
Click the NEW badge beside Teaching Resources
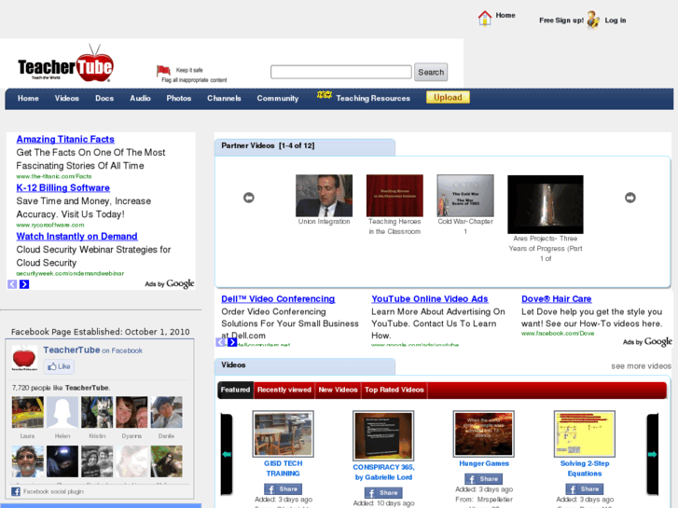coord(324,94)
